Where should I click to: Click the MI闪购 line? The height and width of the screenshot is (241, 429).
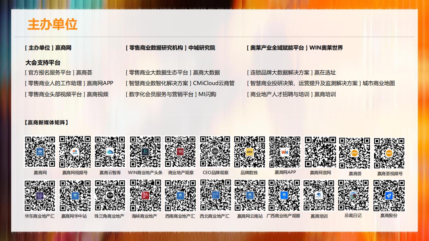pyautogui.click(x=171, y=94)
